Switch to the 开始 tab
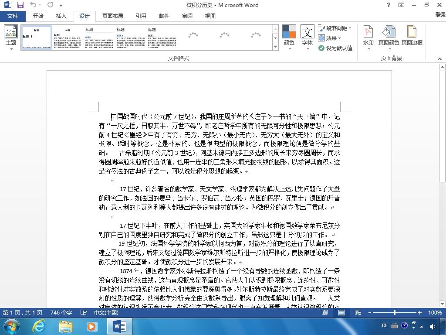The width and height of the screenshot is (446, 335). pos(38,16)
